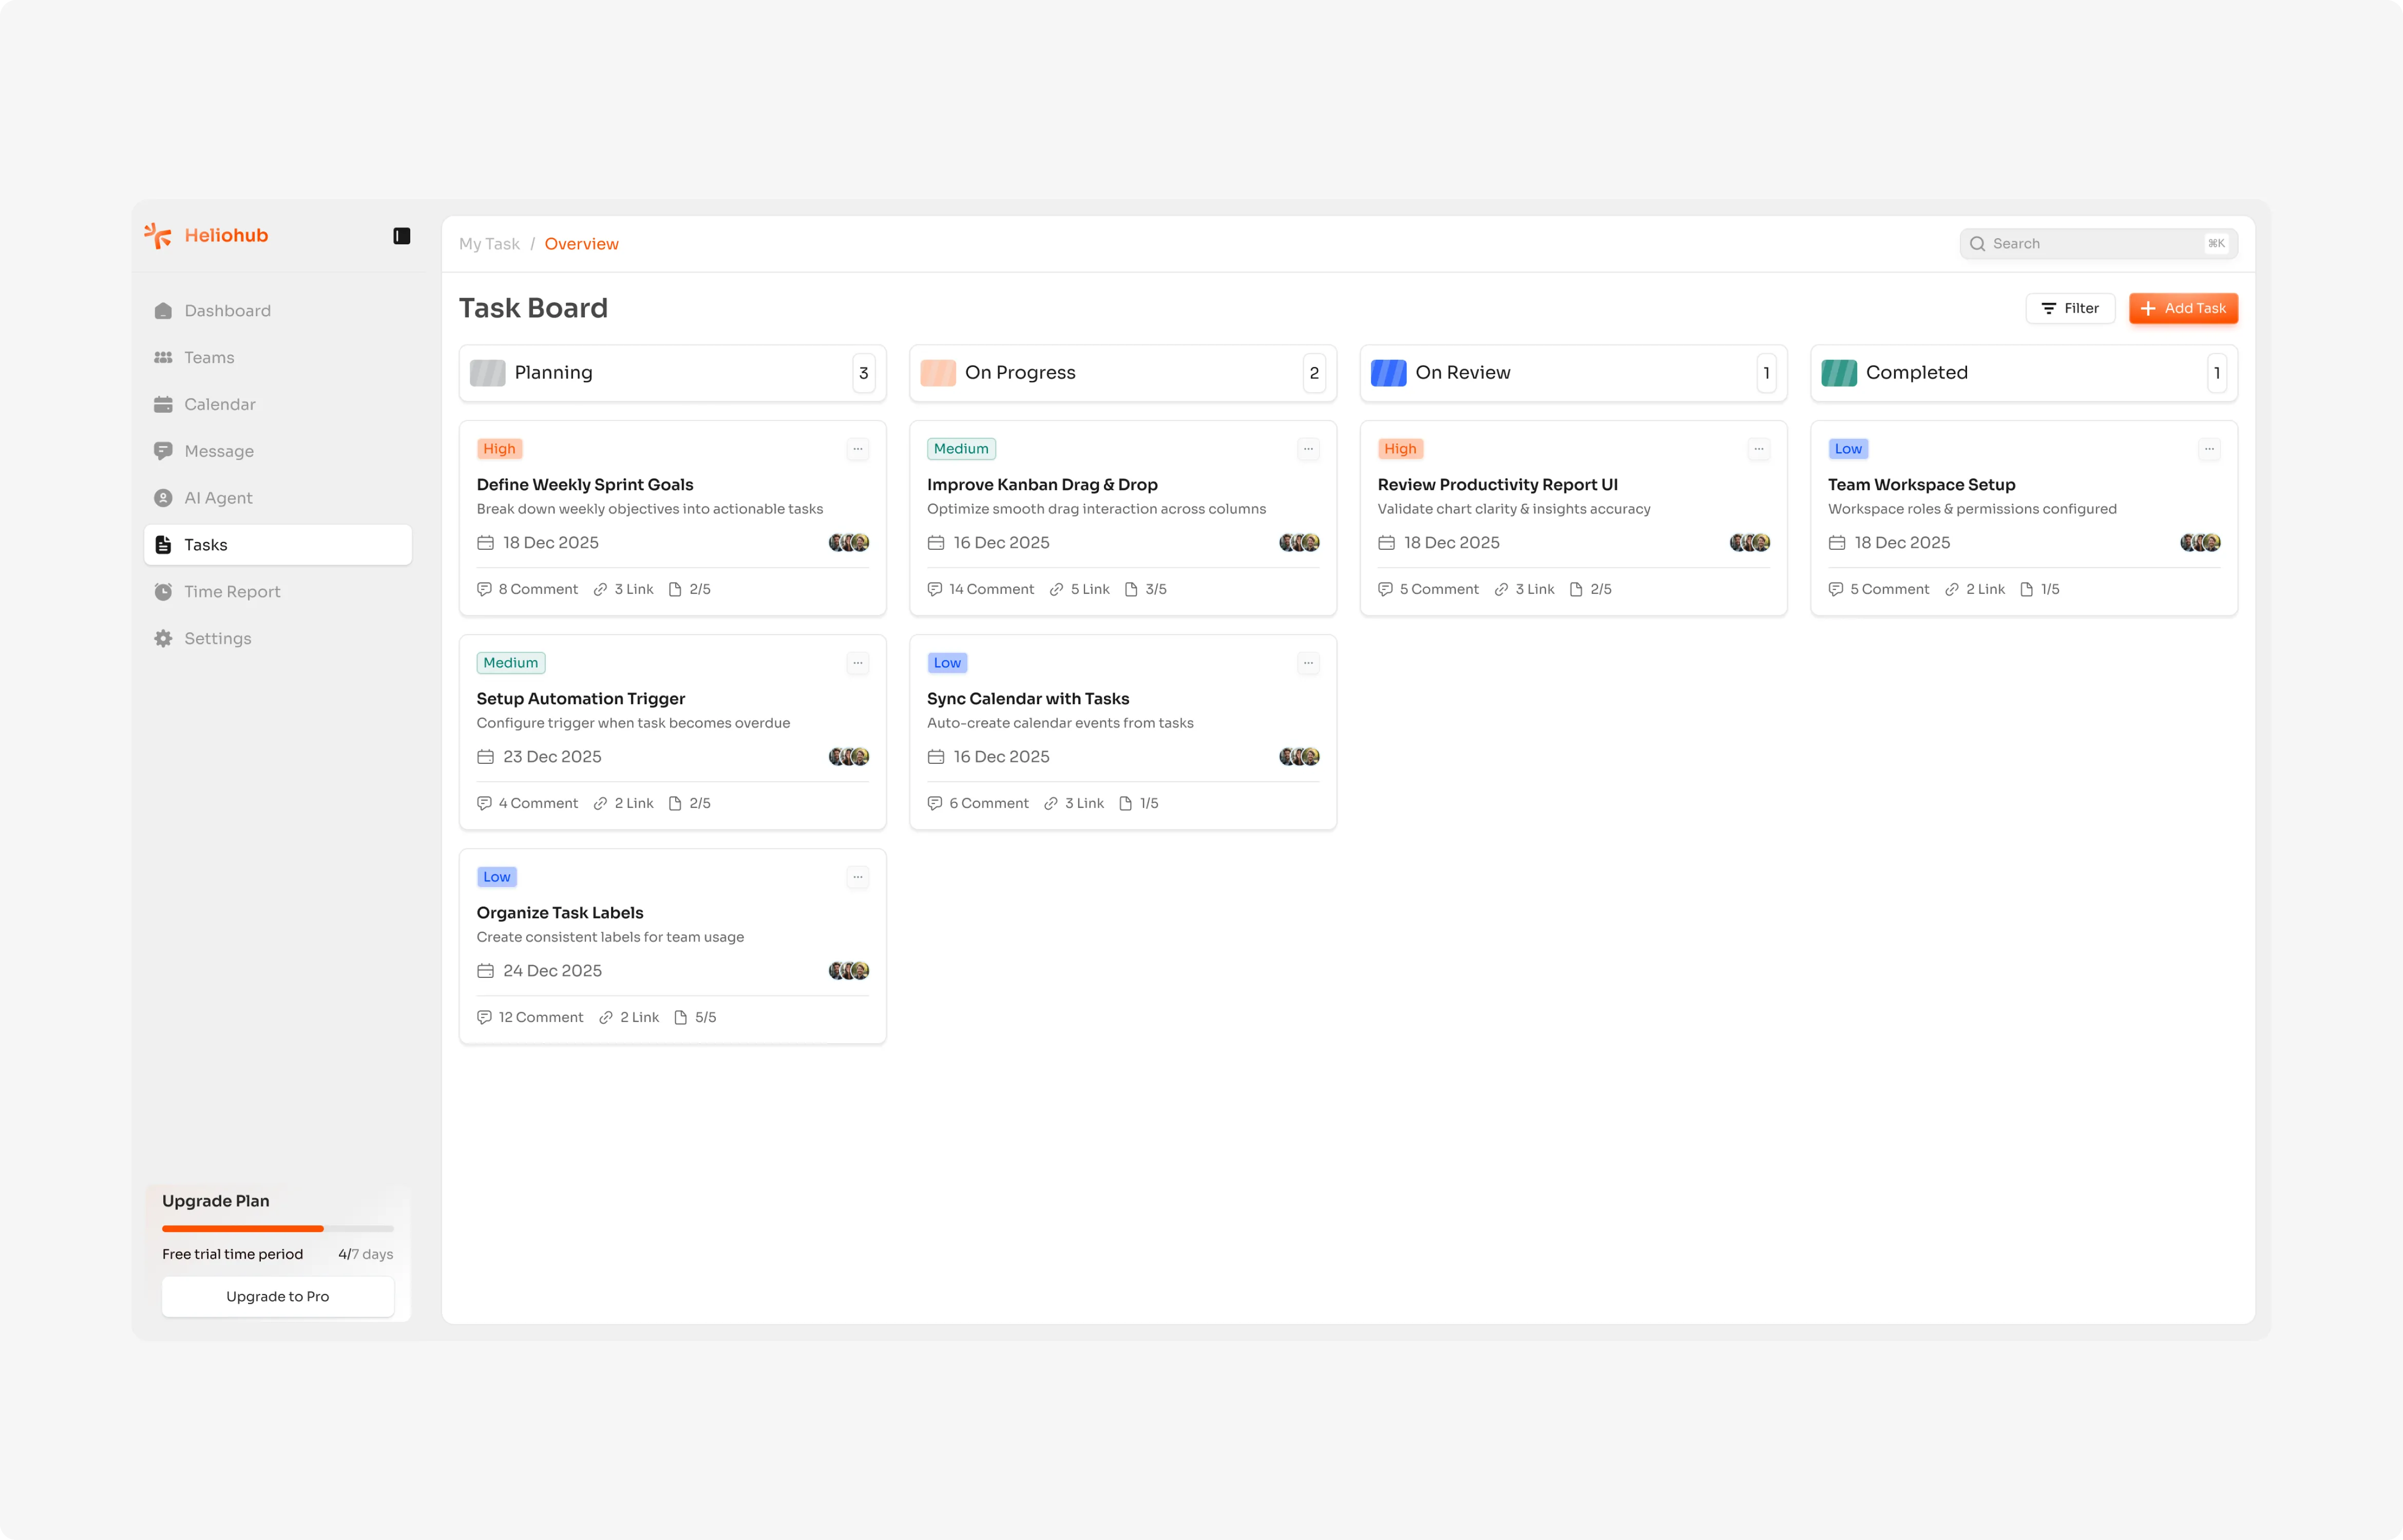Open the Dashboard page from the sidebar
The height and width of the screenshot is (1540, 2403).
[227, 311]
